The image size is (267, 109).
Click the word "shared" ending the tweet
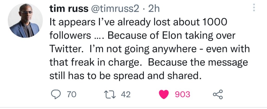[185, 76]
